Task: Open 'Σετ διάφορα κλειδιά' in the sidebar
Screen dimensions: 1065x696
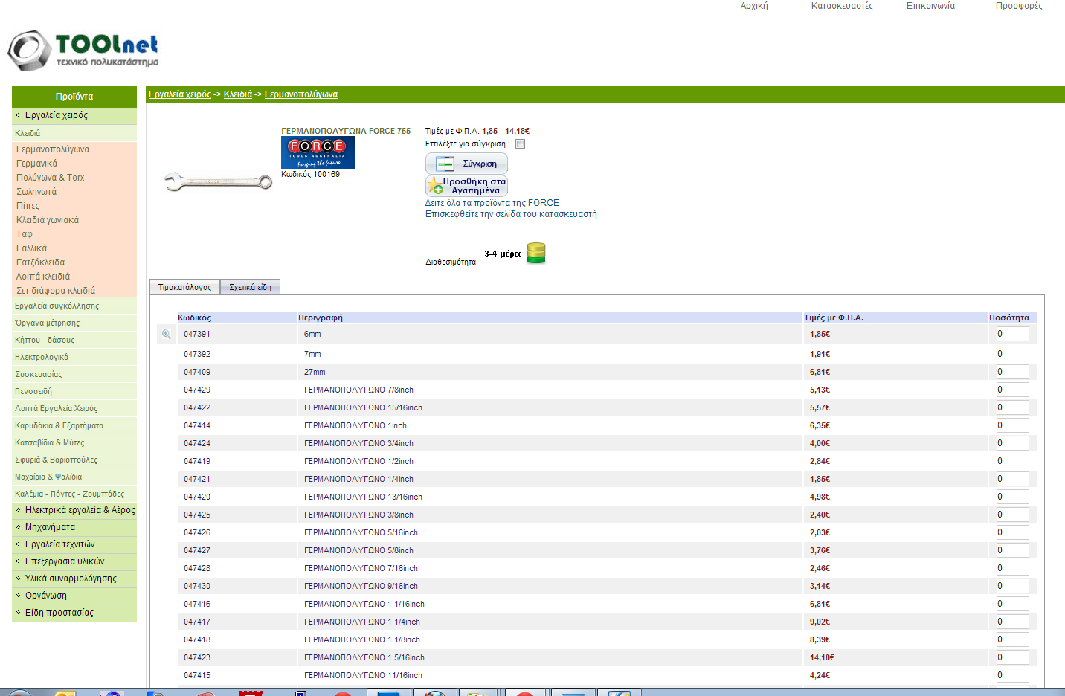Action: (x=56, y=291)
